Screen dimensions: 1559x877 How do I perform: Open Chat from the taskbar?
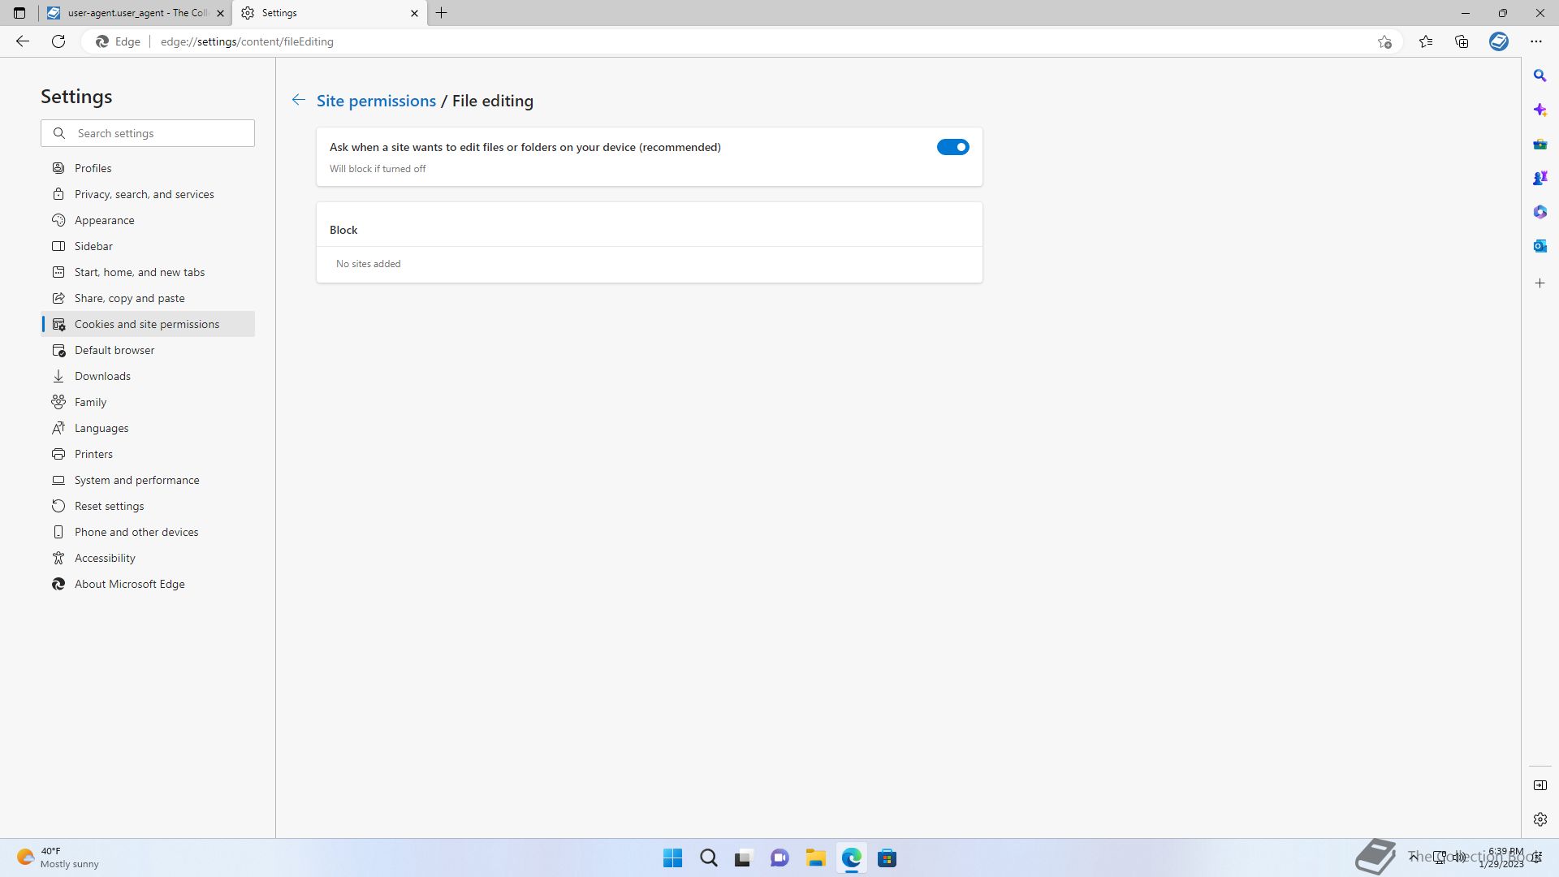(779, 858)
